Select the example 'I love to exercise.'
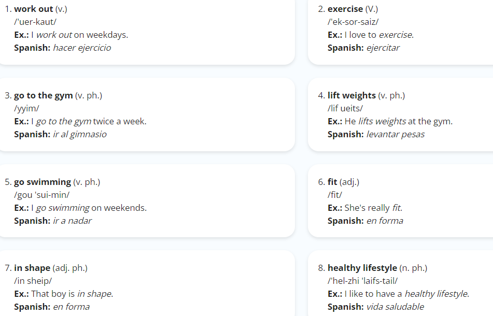This screenshot has width=493, height=316. point(379,35)
